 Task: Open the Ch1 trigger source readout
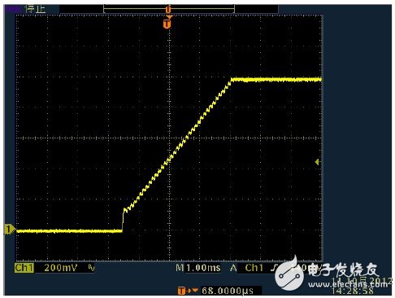coord(254,268)
